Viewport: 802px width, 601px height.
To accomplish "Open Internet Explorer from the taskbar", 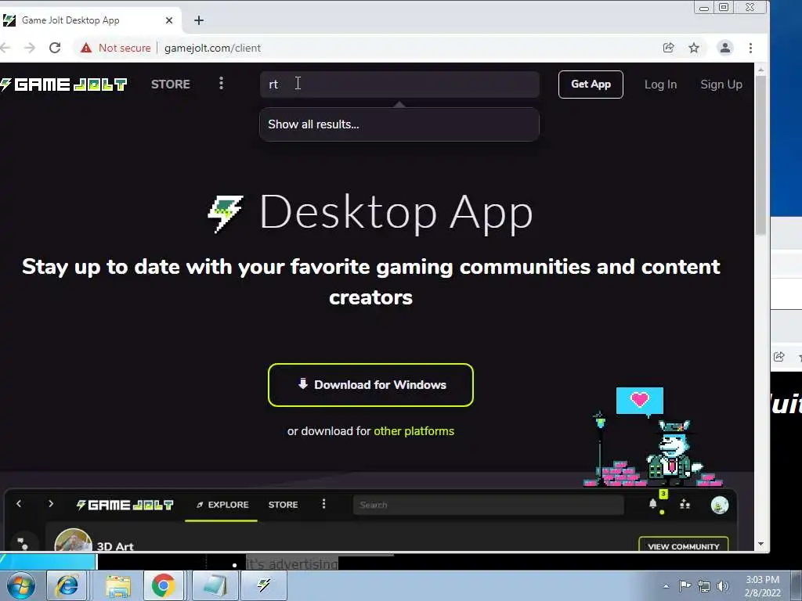I will click(x=67, y=585).
